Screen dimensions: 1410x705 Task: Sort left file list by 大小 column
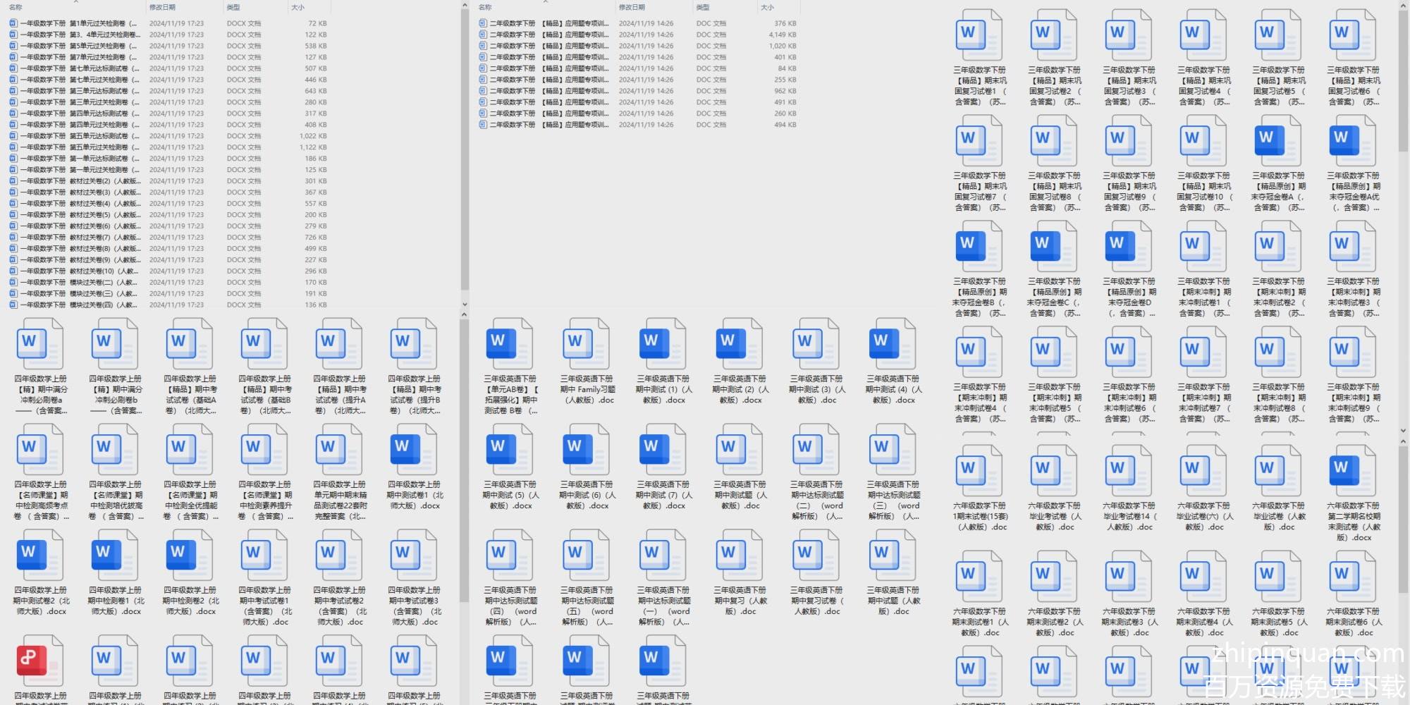tap(298, 7)
